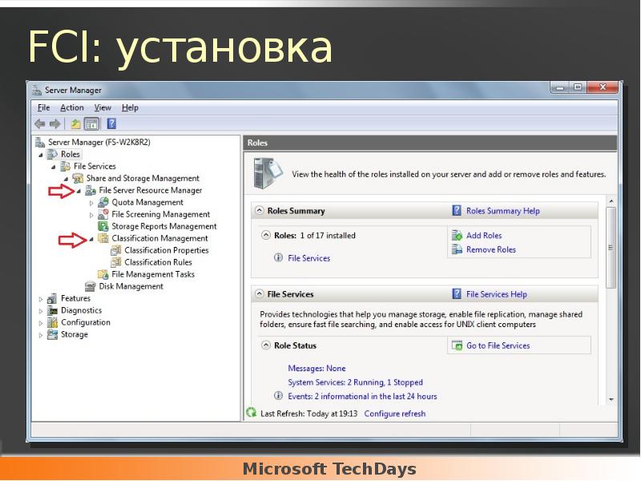Open the View menu
Screen dimensions: 641x481
coord(103,107)
